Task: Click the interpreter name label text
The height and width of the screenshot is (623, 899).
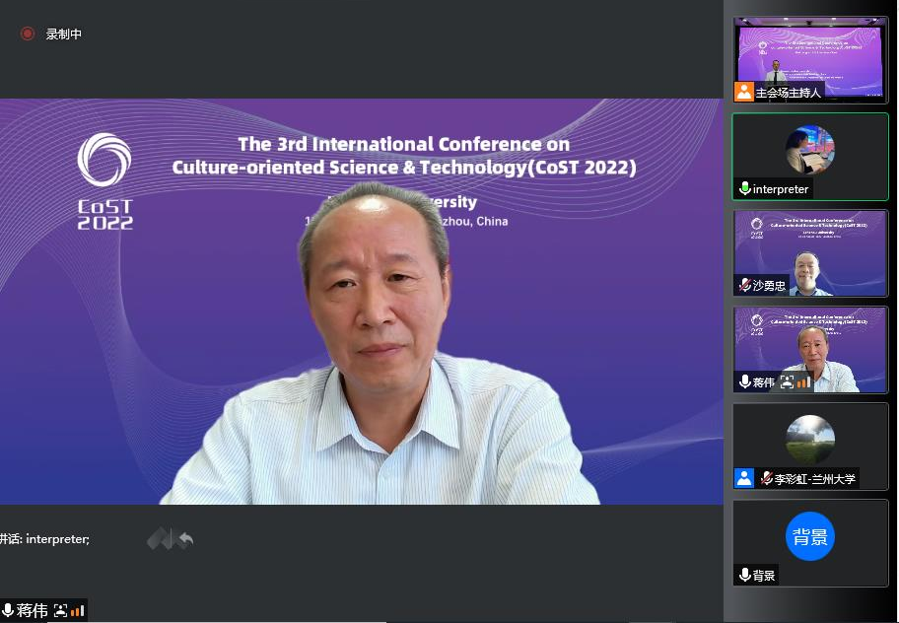Action: pos(781,189)
